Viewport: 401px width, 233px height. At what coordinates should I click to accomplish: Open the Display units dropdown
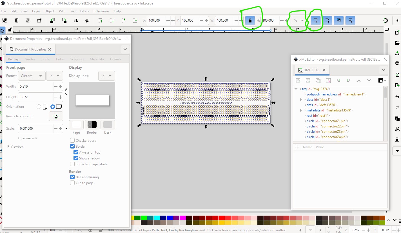(106, 76)
